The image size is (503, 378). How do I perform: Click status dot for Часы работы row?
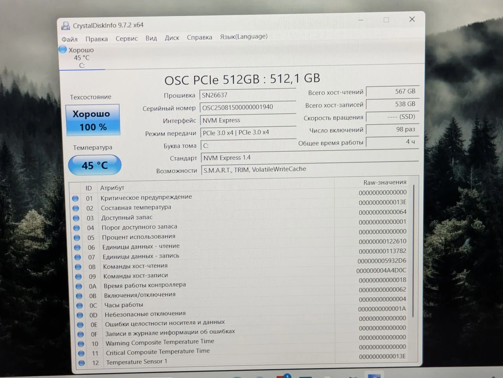coord(80,305)
